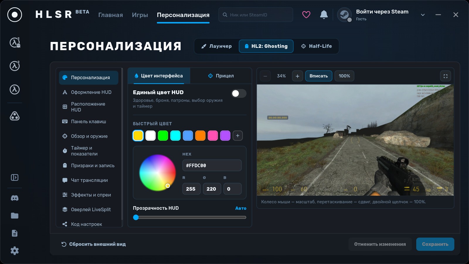
Task: Click Сбросить внешний вид
Action: (94, 244)
